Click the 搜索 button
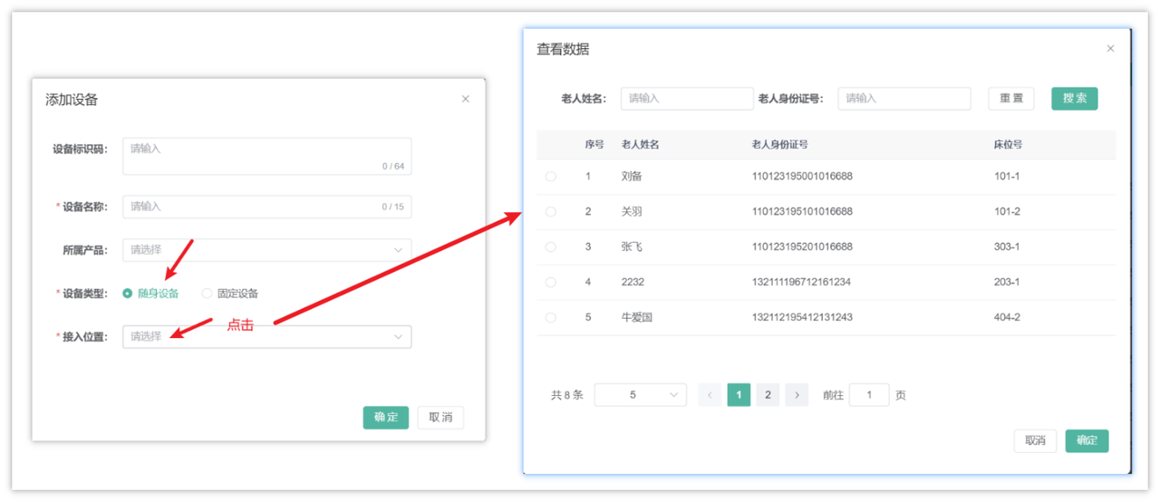Screen dimensions: 1160x502 [x=1075, y=99]
